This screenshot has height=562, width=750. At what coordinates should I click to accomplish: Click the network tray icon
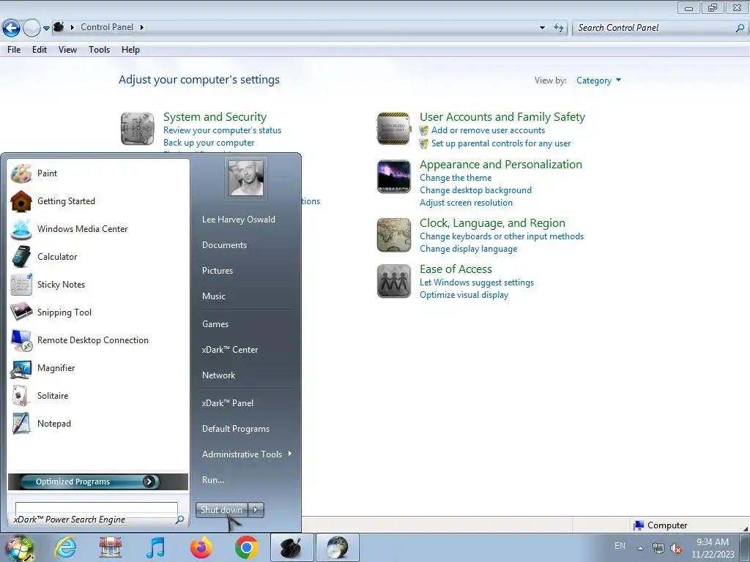[x=658, y=549]
